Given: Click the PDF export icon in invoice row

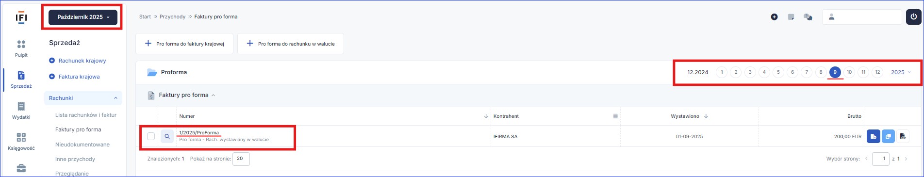Looking at the screenshot, I should 903,136.
